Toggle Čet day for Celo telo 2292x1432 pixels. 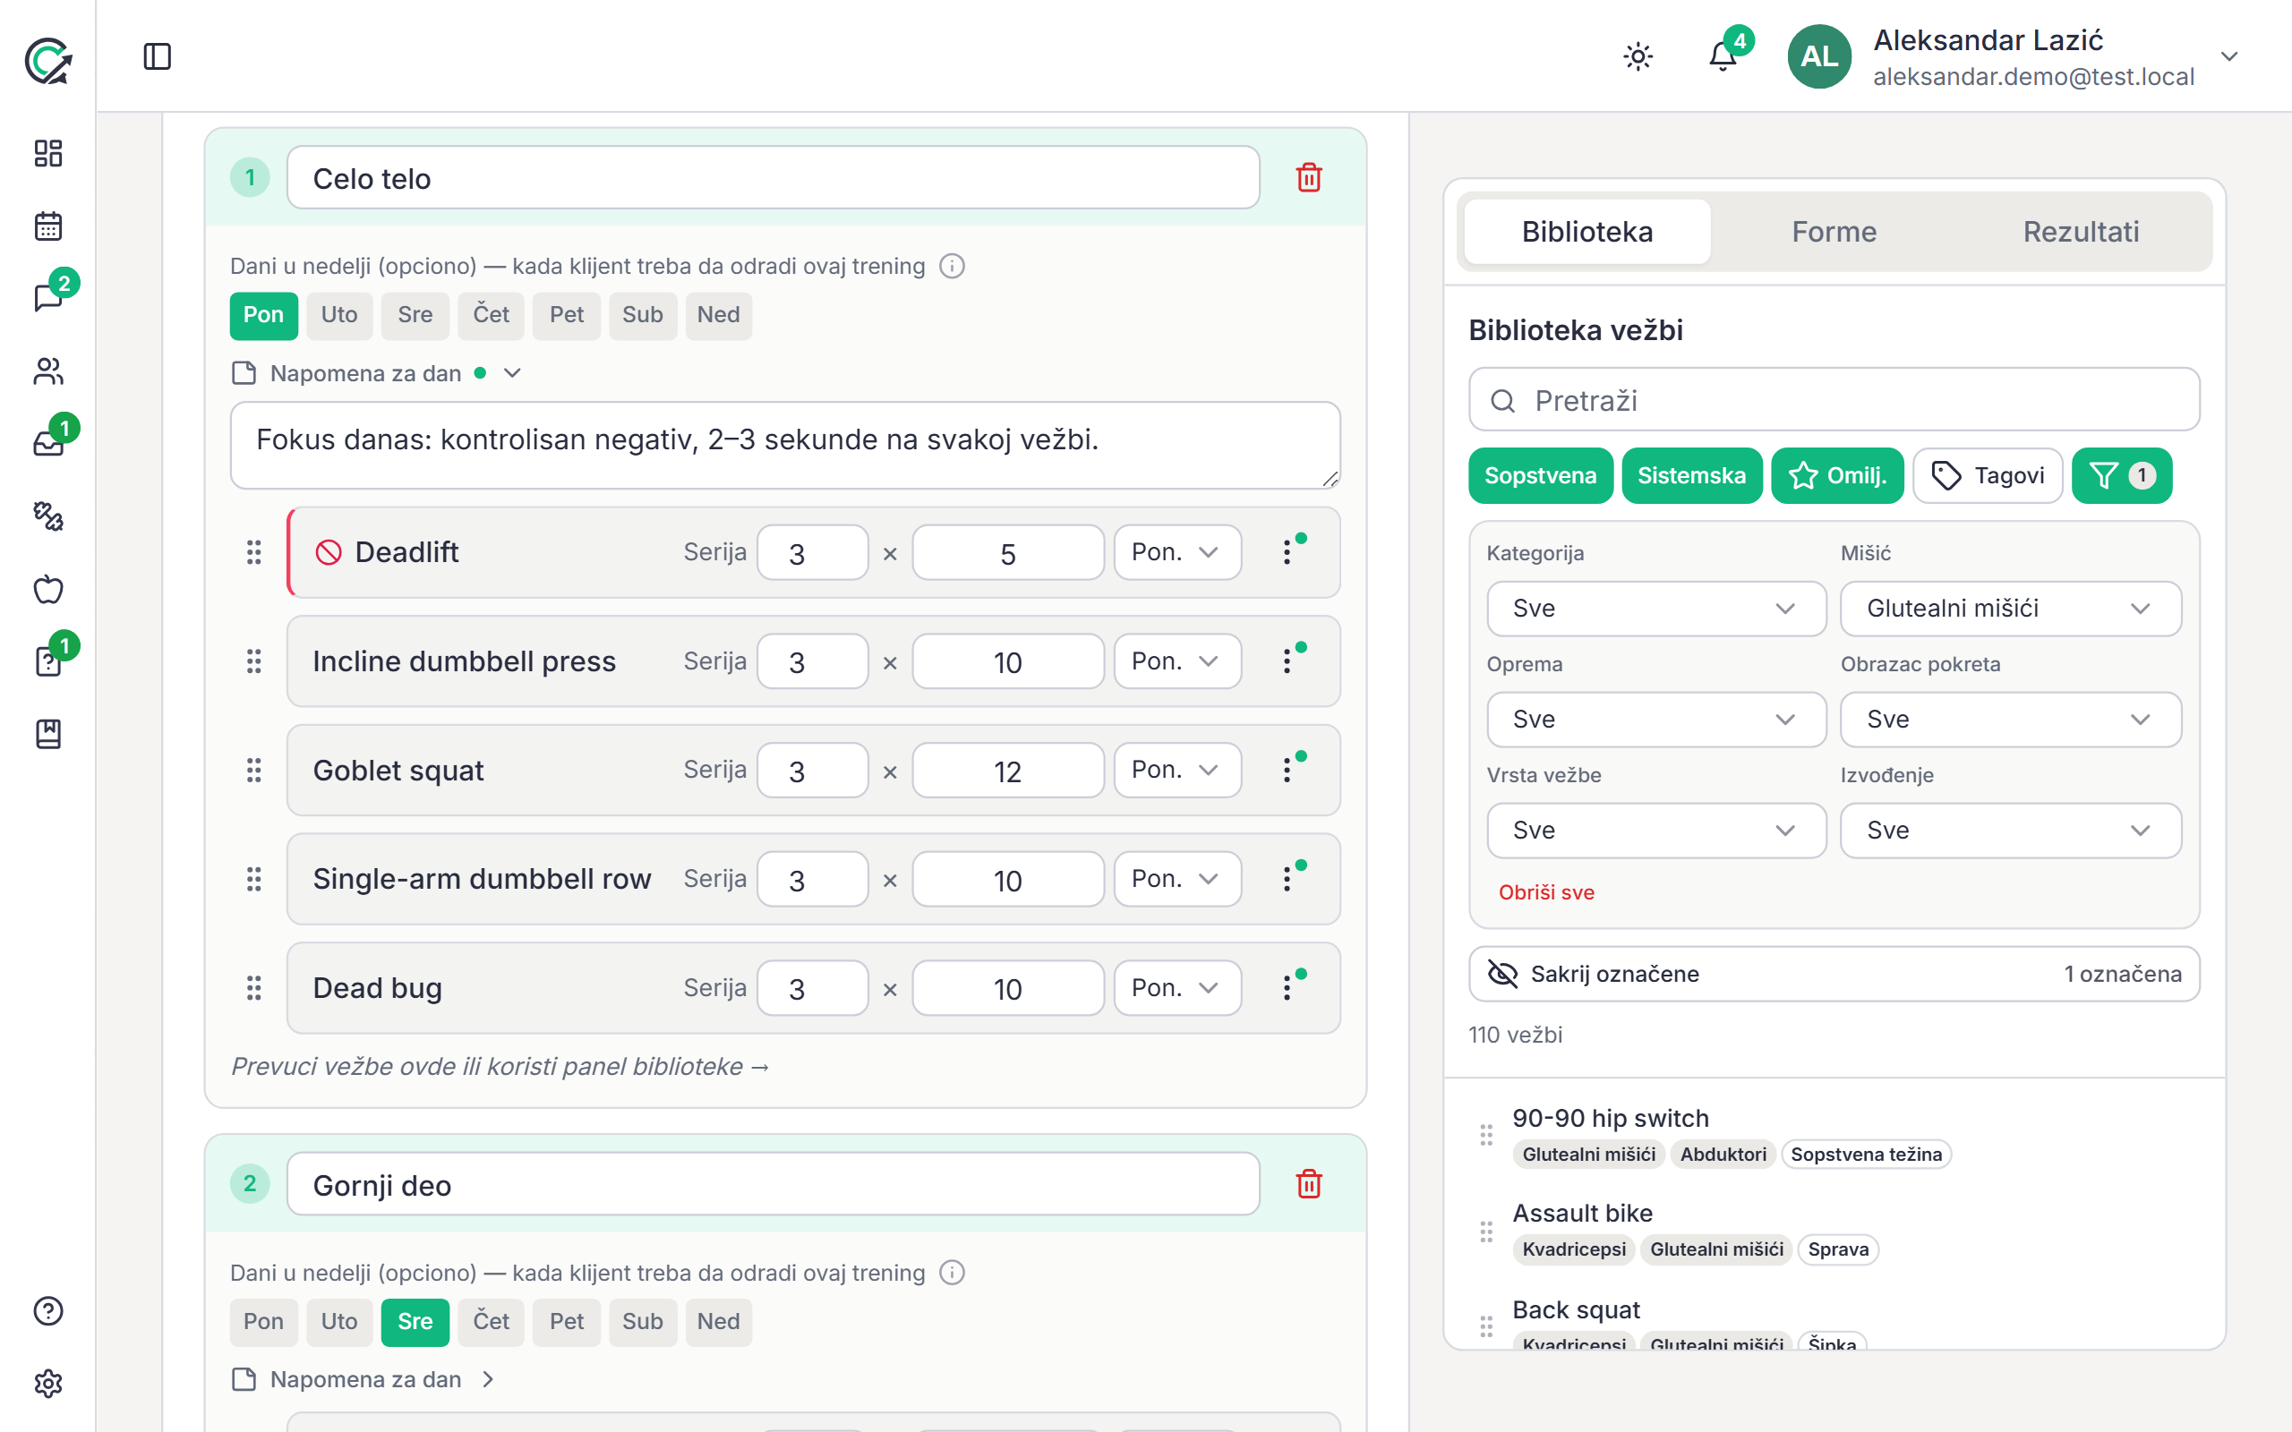click(x=491, y=314)
